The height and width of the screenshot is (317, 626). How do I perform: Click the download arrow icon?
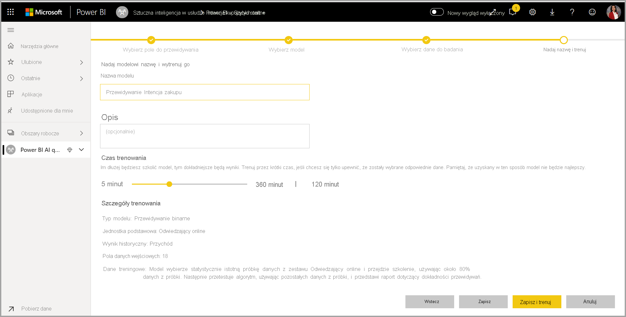point(552,12)
